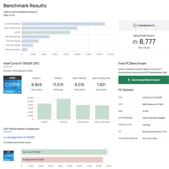Click the Average Core i5-13400F red bar
The height and width of the screenshot is (169, 169).
coord(62,159)
